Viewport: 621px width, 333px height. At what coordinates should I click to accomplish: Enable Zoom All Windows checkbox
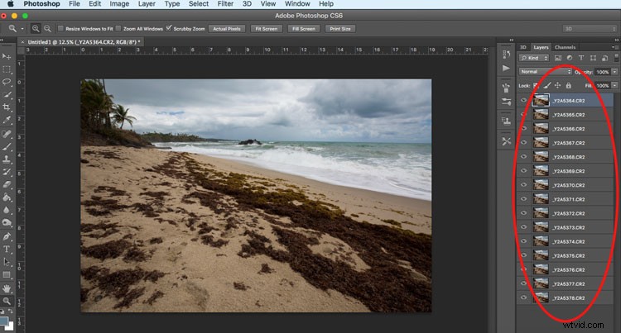pyautogui.click(x=118, y=28)
